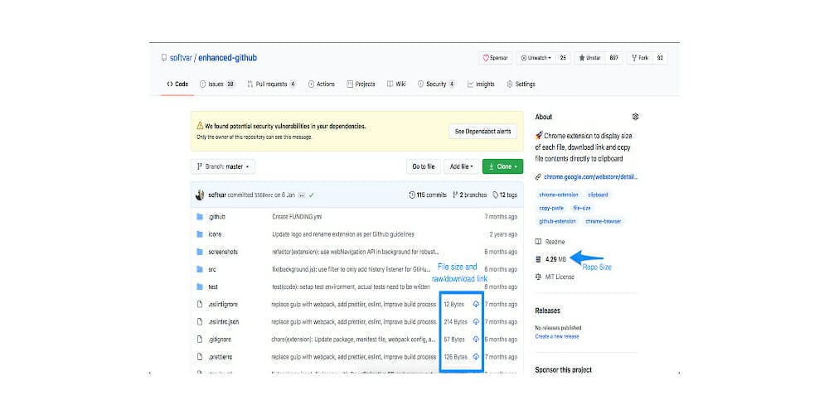This screenshot has height=414, width=829.
Task: Open the .github folder
Action: coord(217,216)
